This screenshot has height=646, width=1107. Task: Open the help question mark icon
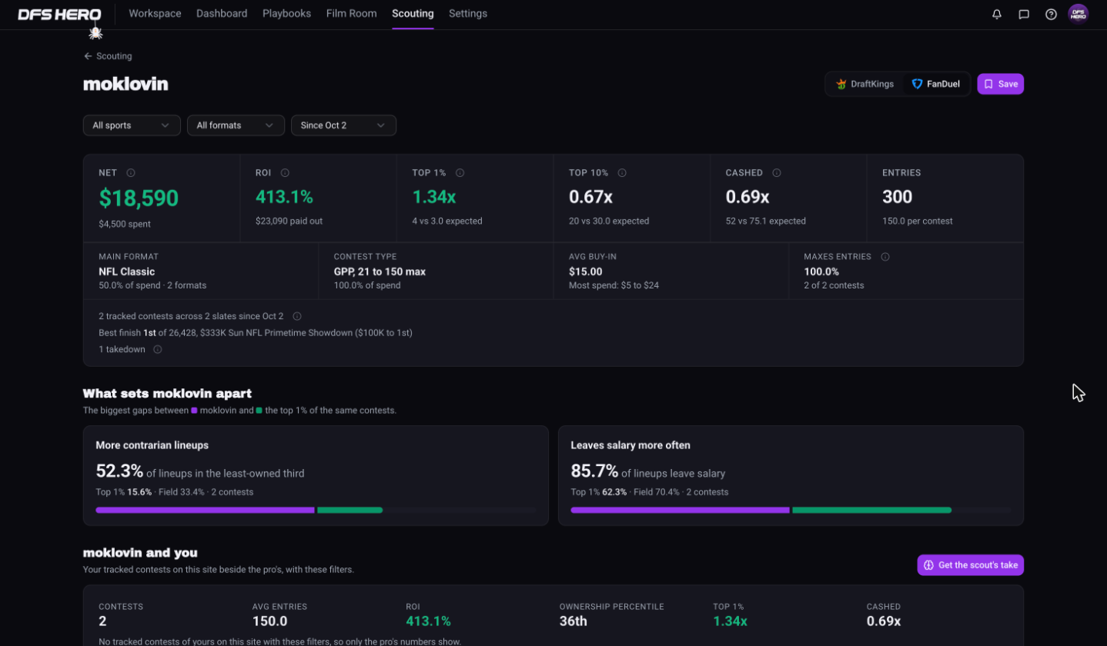[x=1051, y=14]
